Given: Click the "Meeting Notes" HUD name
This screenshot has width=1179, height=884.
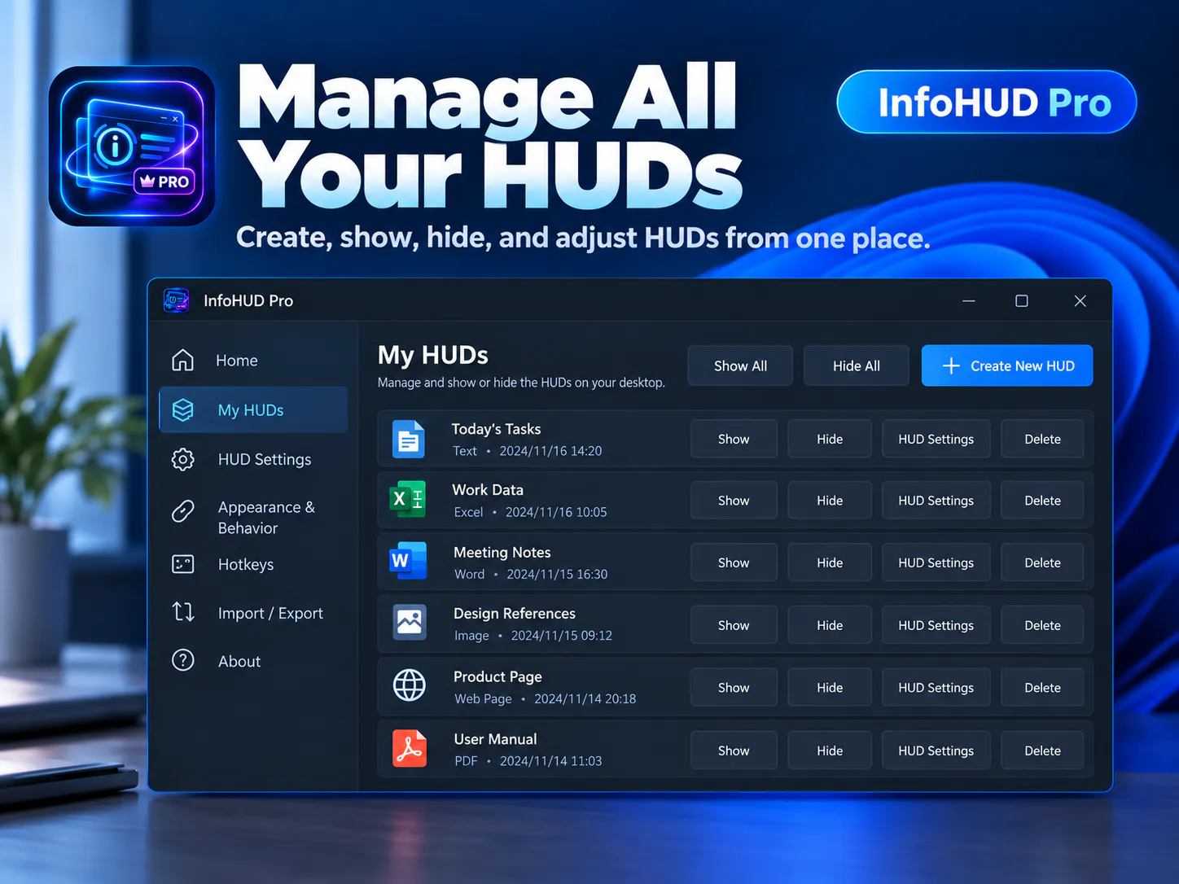Looking at the screenshot, I should 502,553.
